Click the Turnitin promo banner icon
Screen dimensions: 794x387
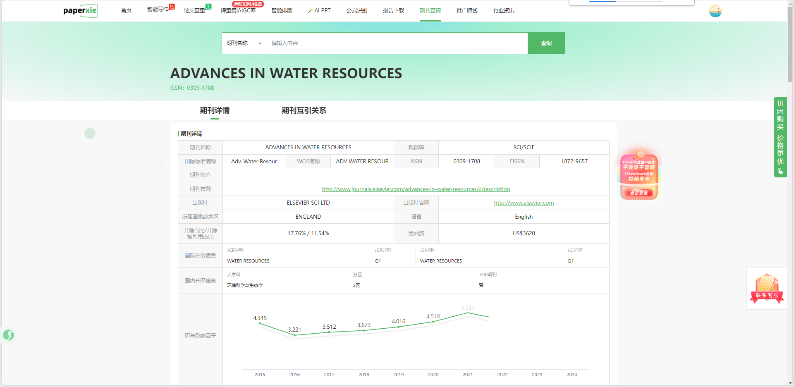click(x=639, y=176)
